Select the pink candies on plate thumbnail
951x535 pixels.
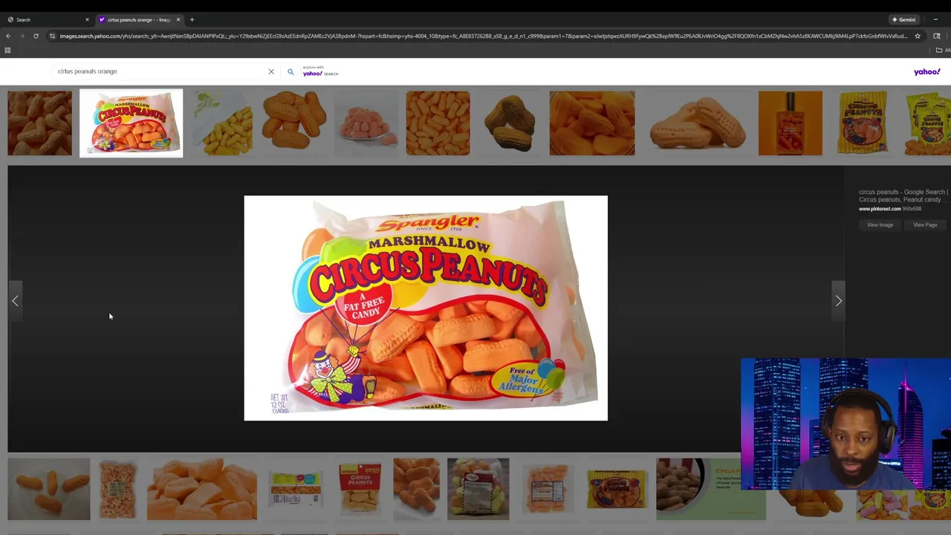click(366, 123)
